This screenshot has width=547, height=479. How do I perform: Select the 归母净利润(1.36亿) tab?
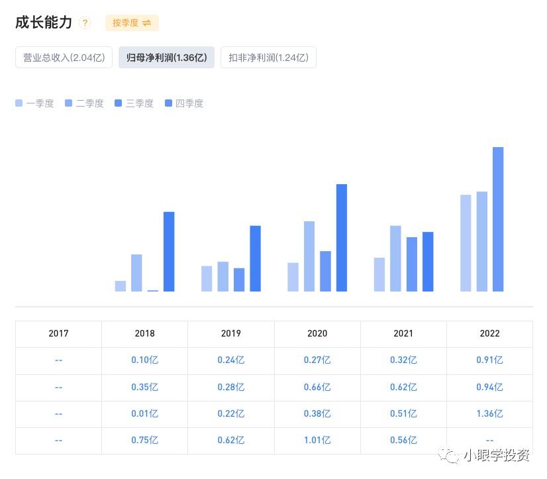point(166,57)
